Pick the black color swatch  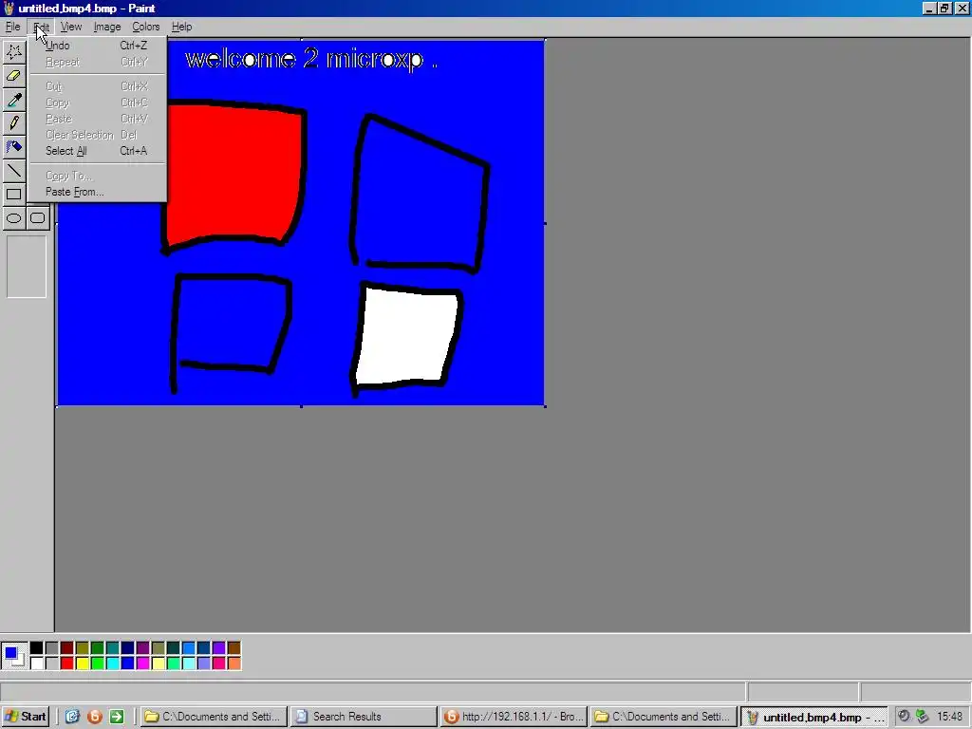pos(37,648)
